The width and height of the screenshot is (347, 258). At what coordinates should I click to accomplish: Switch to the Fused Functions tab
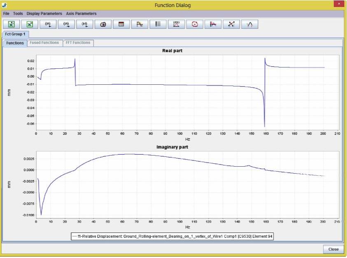[44, 43]
